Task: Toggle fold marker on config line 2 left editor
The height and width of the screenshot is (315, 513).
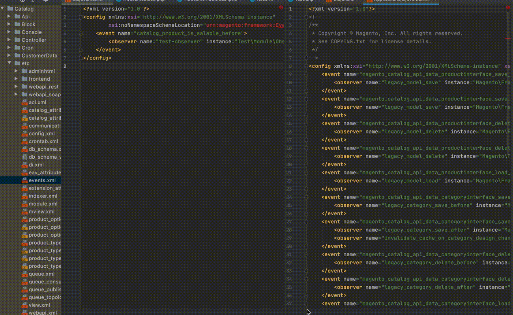Action: 81,17
